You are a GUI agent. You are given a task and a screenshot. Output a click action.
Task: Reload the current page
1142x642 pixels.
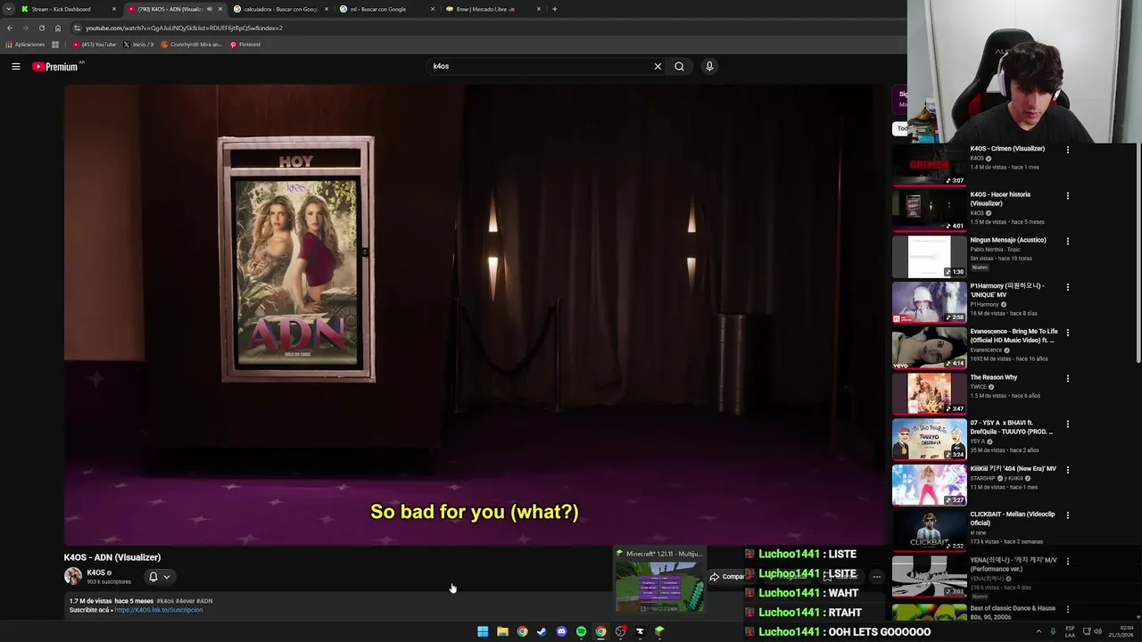point(41,28)
